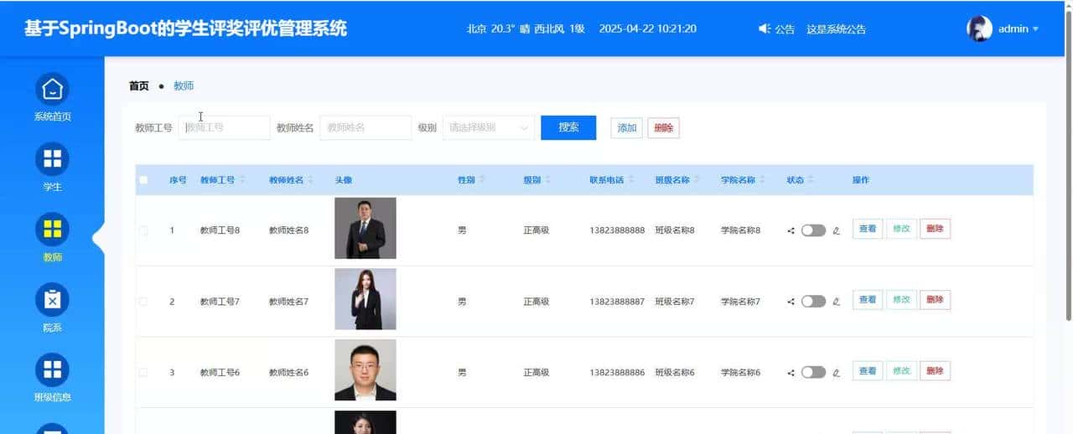Sort by 级别 column arrows
The height and width of the screenshot is (434, 1073).
click(548, 180)
